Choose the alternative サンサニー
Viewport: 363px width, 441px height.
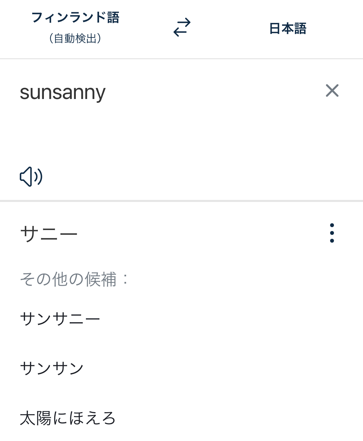[x=60, y=319]
